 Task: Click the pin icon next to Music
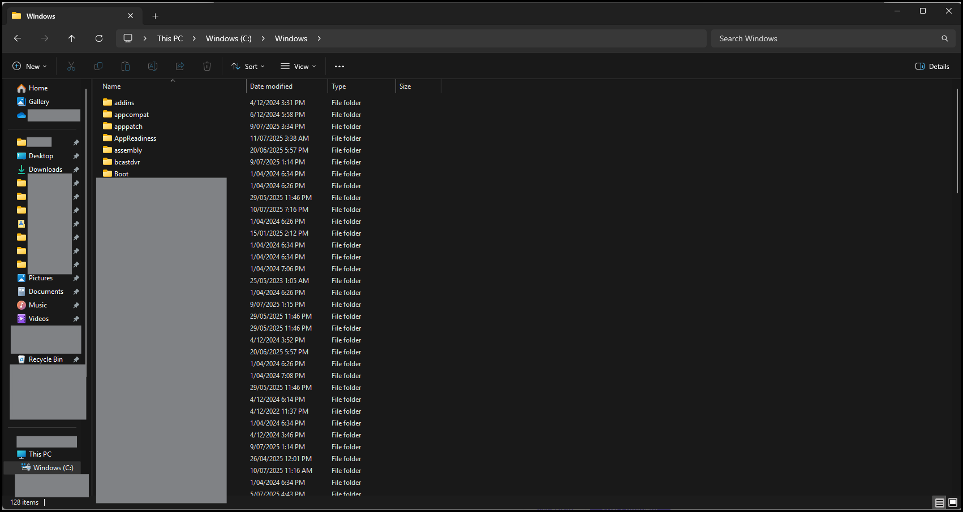(76, 305)
